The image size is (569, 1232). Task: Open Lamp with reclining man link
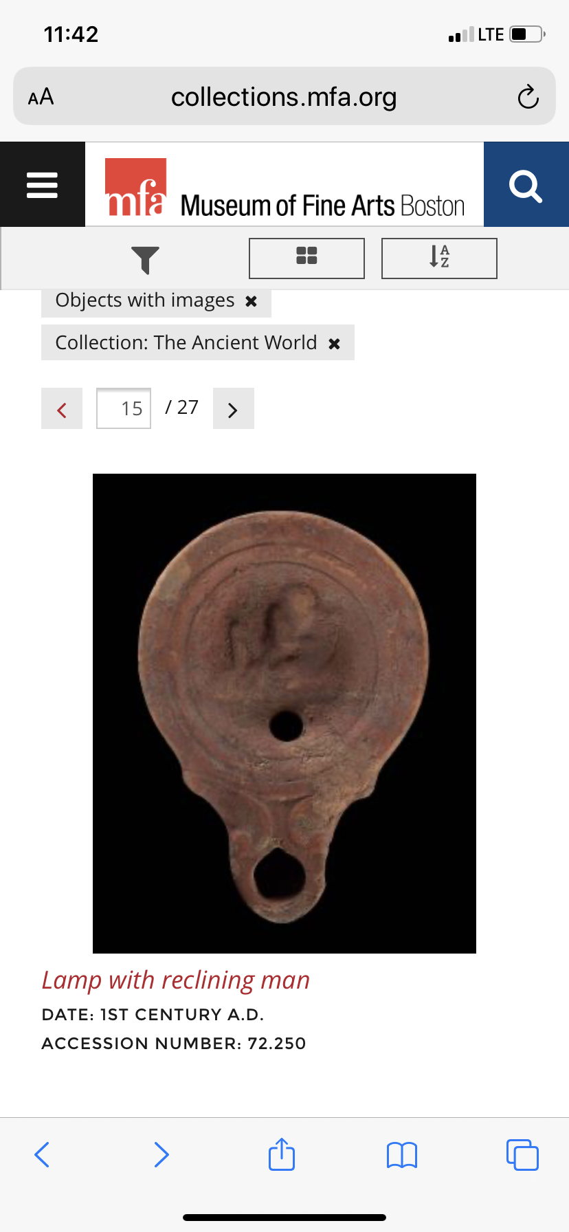[176, 980]
